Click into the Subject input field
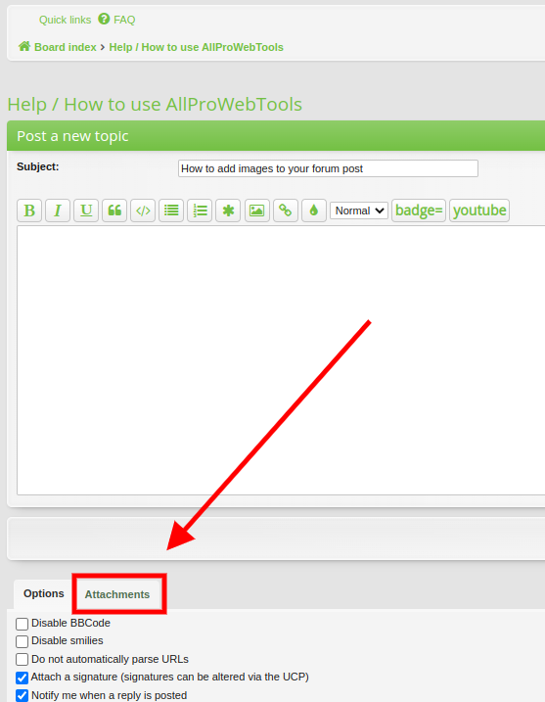Image resolution: width=545 pixels, height=702 pixels. coord(328,168)
